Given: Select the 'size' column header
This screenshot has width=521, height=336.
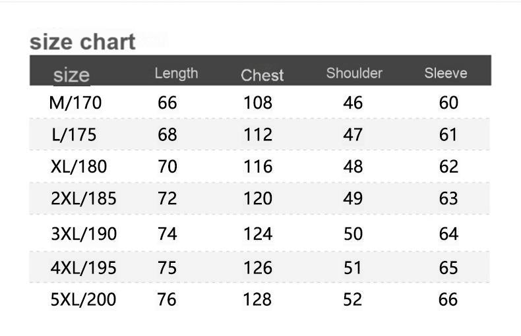Looking at the screenshot, I should pyautogui.click(x=71, y=75).
